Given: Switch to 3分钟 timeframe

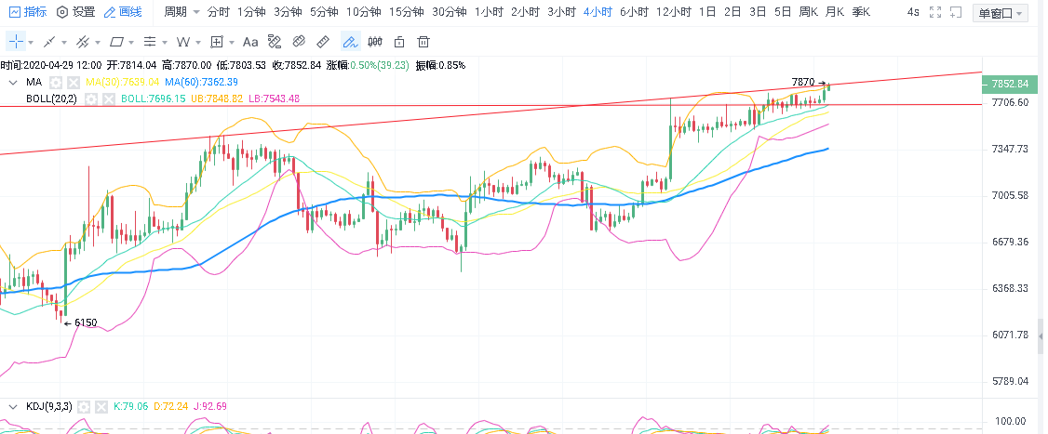Looking at the screenshot, I should 288,11.
